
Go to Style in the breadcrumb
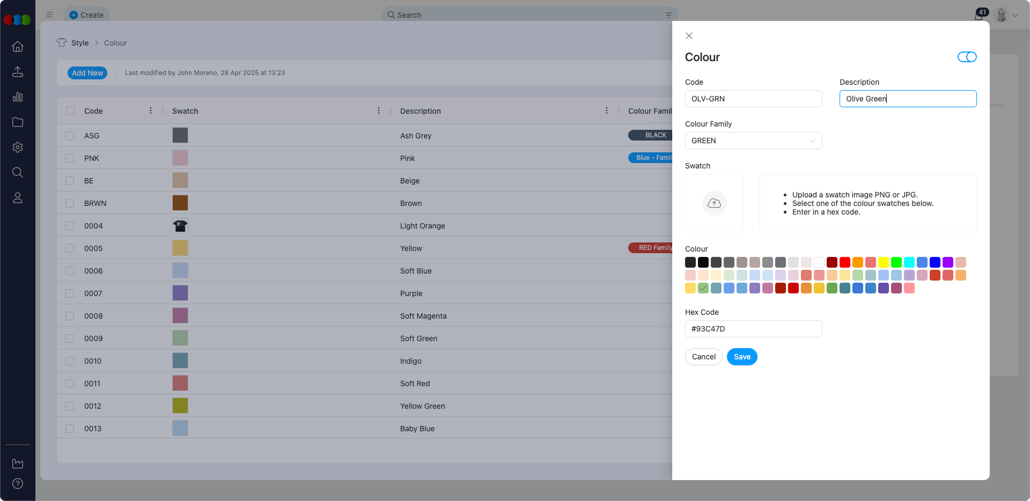pyautogui.click(x=80, y=43)
